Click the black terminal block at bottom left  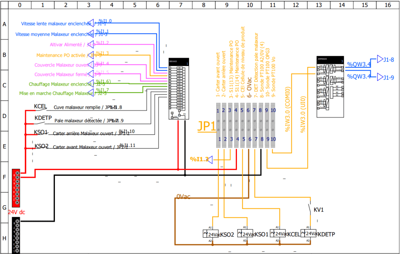pyautogui.click(x=16, y=235)
